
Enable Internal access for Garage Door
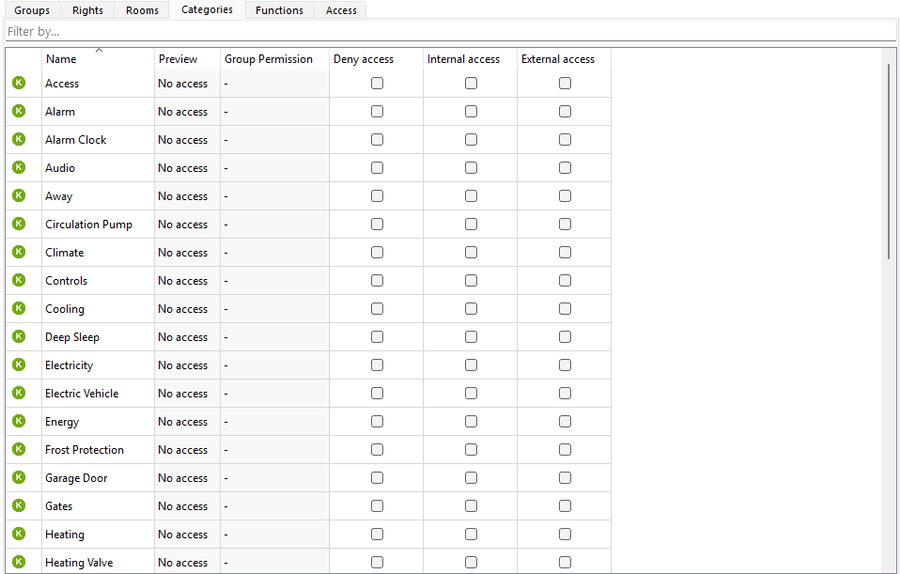(471, 478)
